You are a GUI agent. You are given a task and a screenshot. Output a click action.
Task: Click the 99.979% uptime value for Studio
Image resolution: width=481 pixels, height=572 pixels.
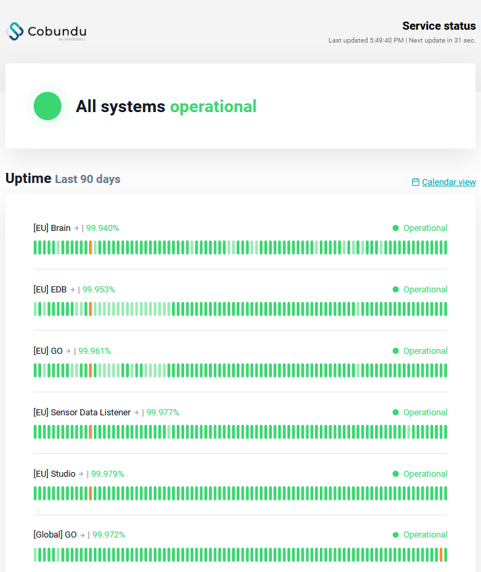click(107, 474)
